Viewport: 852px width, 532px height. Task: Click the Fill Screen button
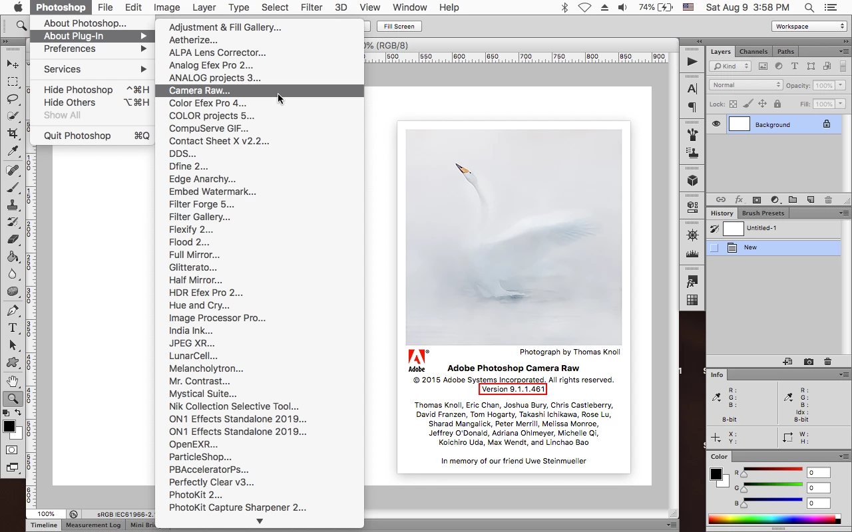(399, 27)
